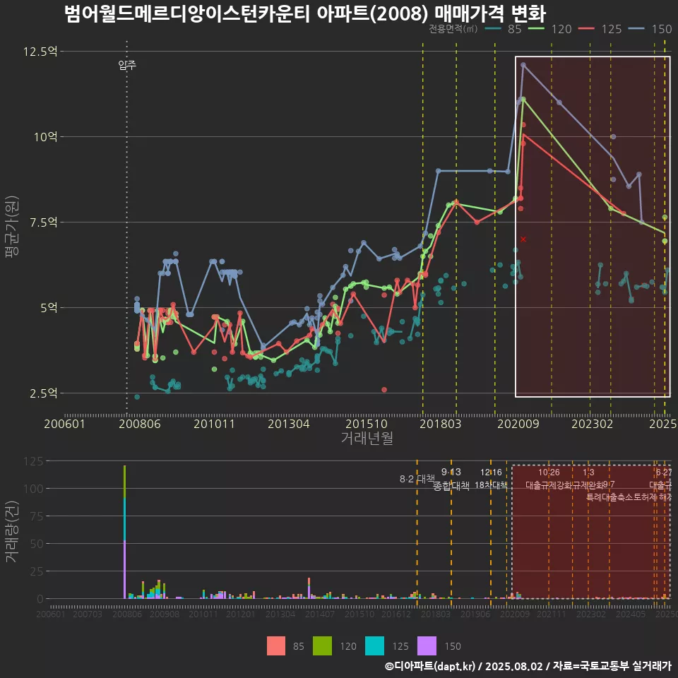The image size is (678, 678).
Task: Click 201510 on the price chart x-axis
Action: coord(367,424)
